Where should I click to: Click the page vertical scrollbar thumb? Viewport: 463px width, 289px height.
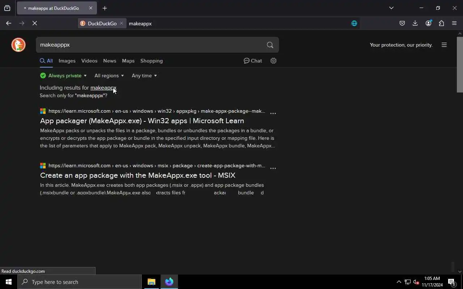click(460, 64)
